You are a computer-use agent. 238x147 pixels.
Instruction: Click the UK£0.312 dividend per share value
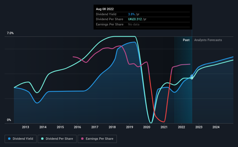(135, 19)
